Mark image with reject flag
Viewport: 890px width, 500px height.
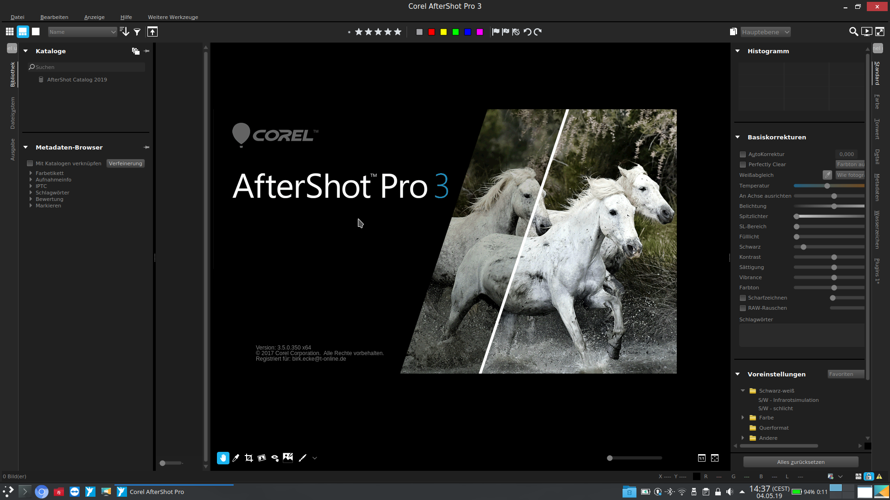pyautogui.click(x=506, y=32)
